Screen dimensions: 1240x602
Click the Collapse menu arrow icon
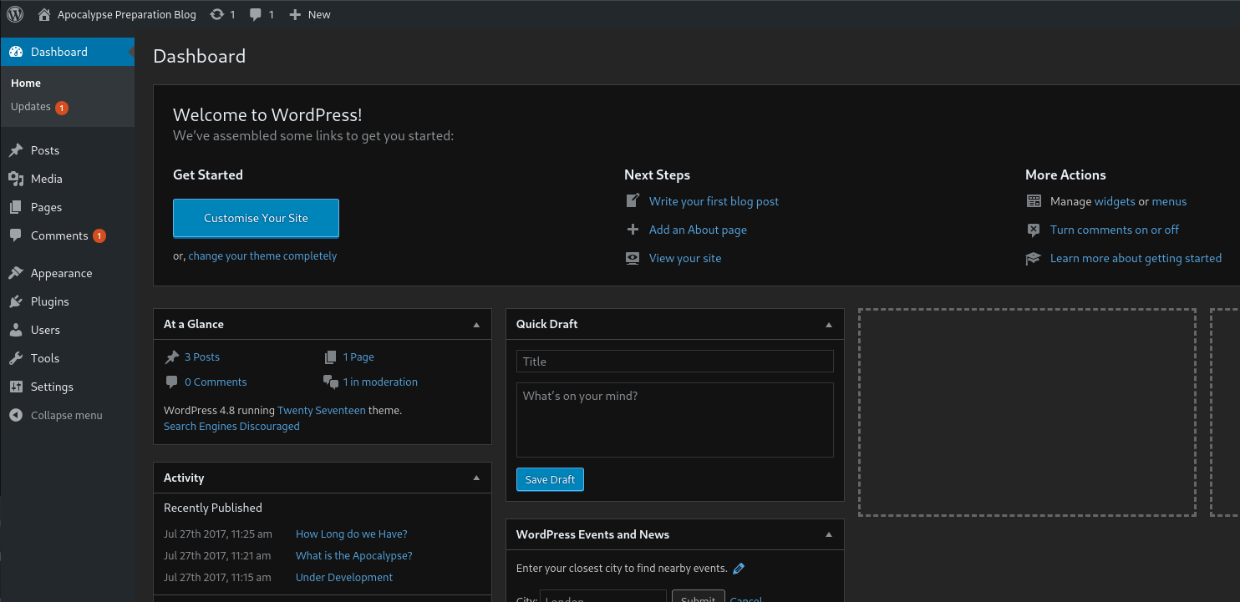click(16, 415)
